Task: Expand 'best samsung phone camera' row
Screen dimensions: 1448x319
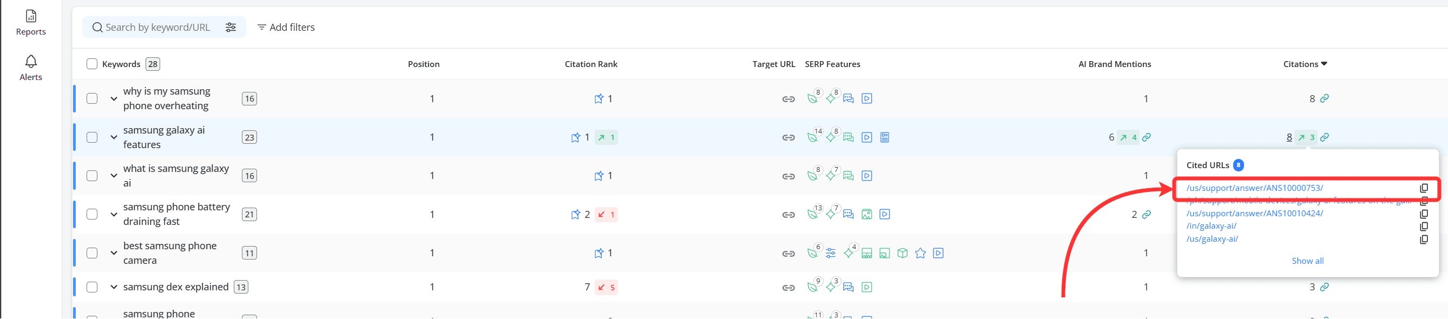Action: point(114,253)
